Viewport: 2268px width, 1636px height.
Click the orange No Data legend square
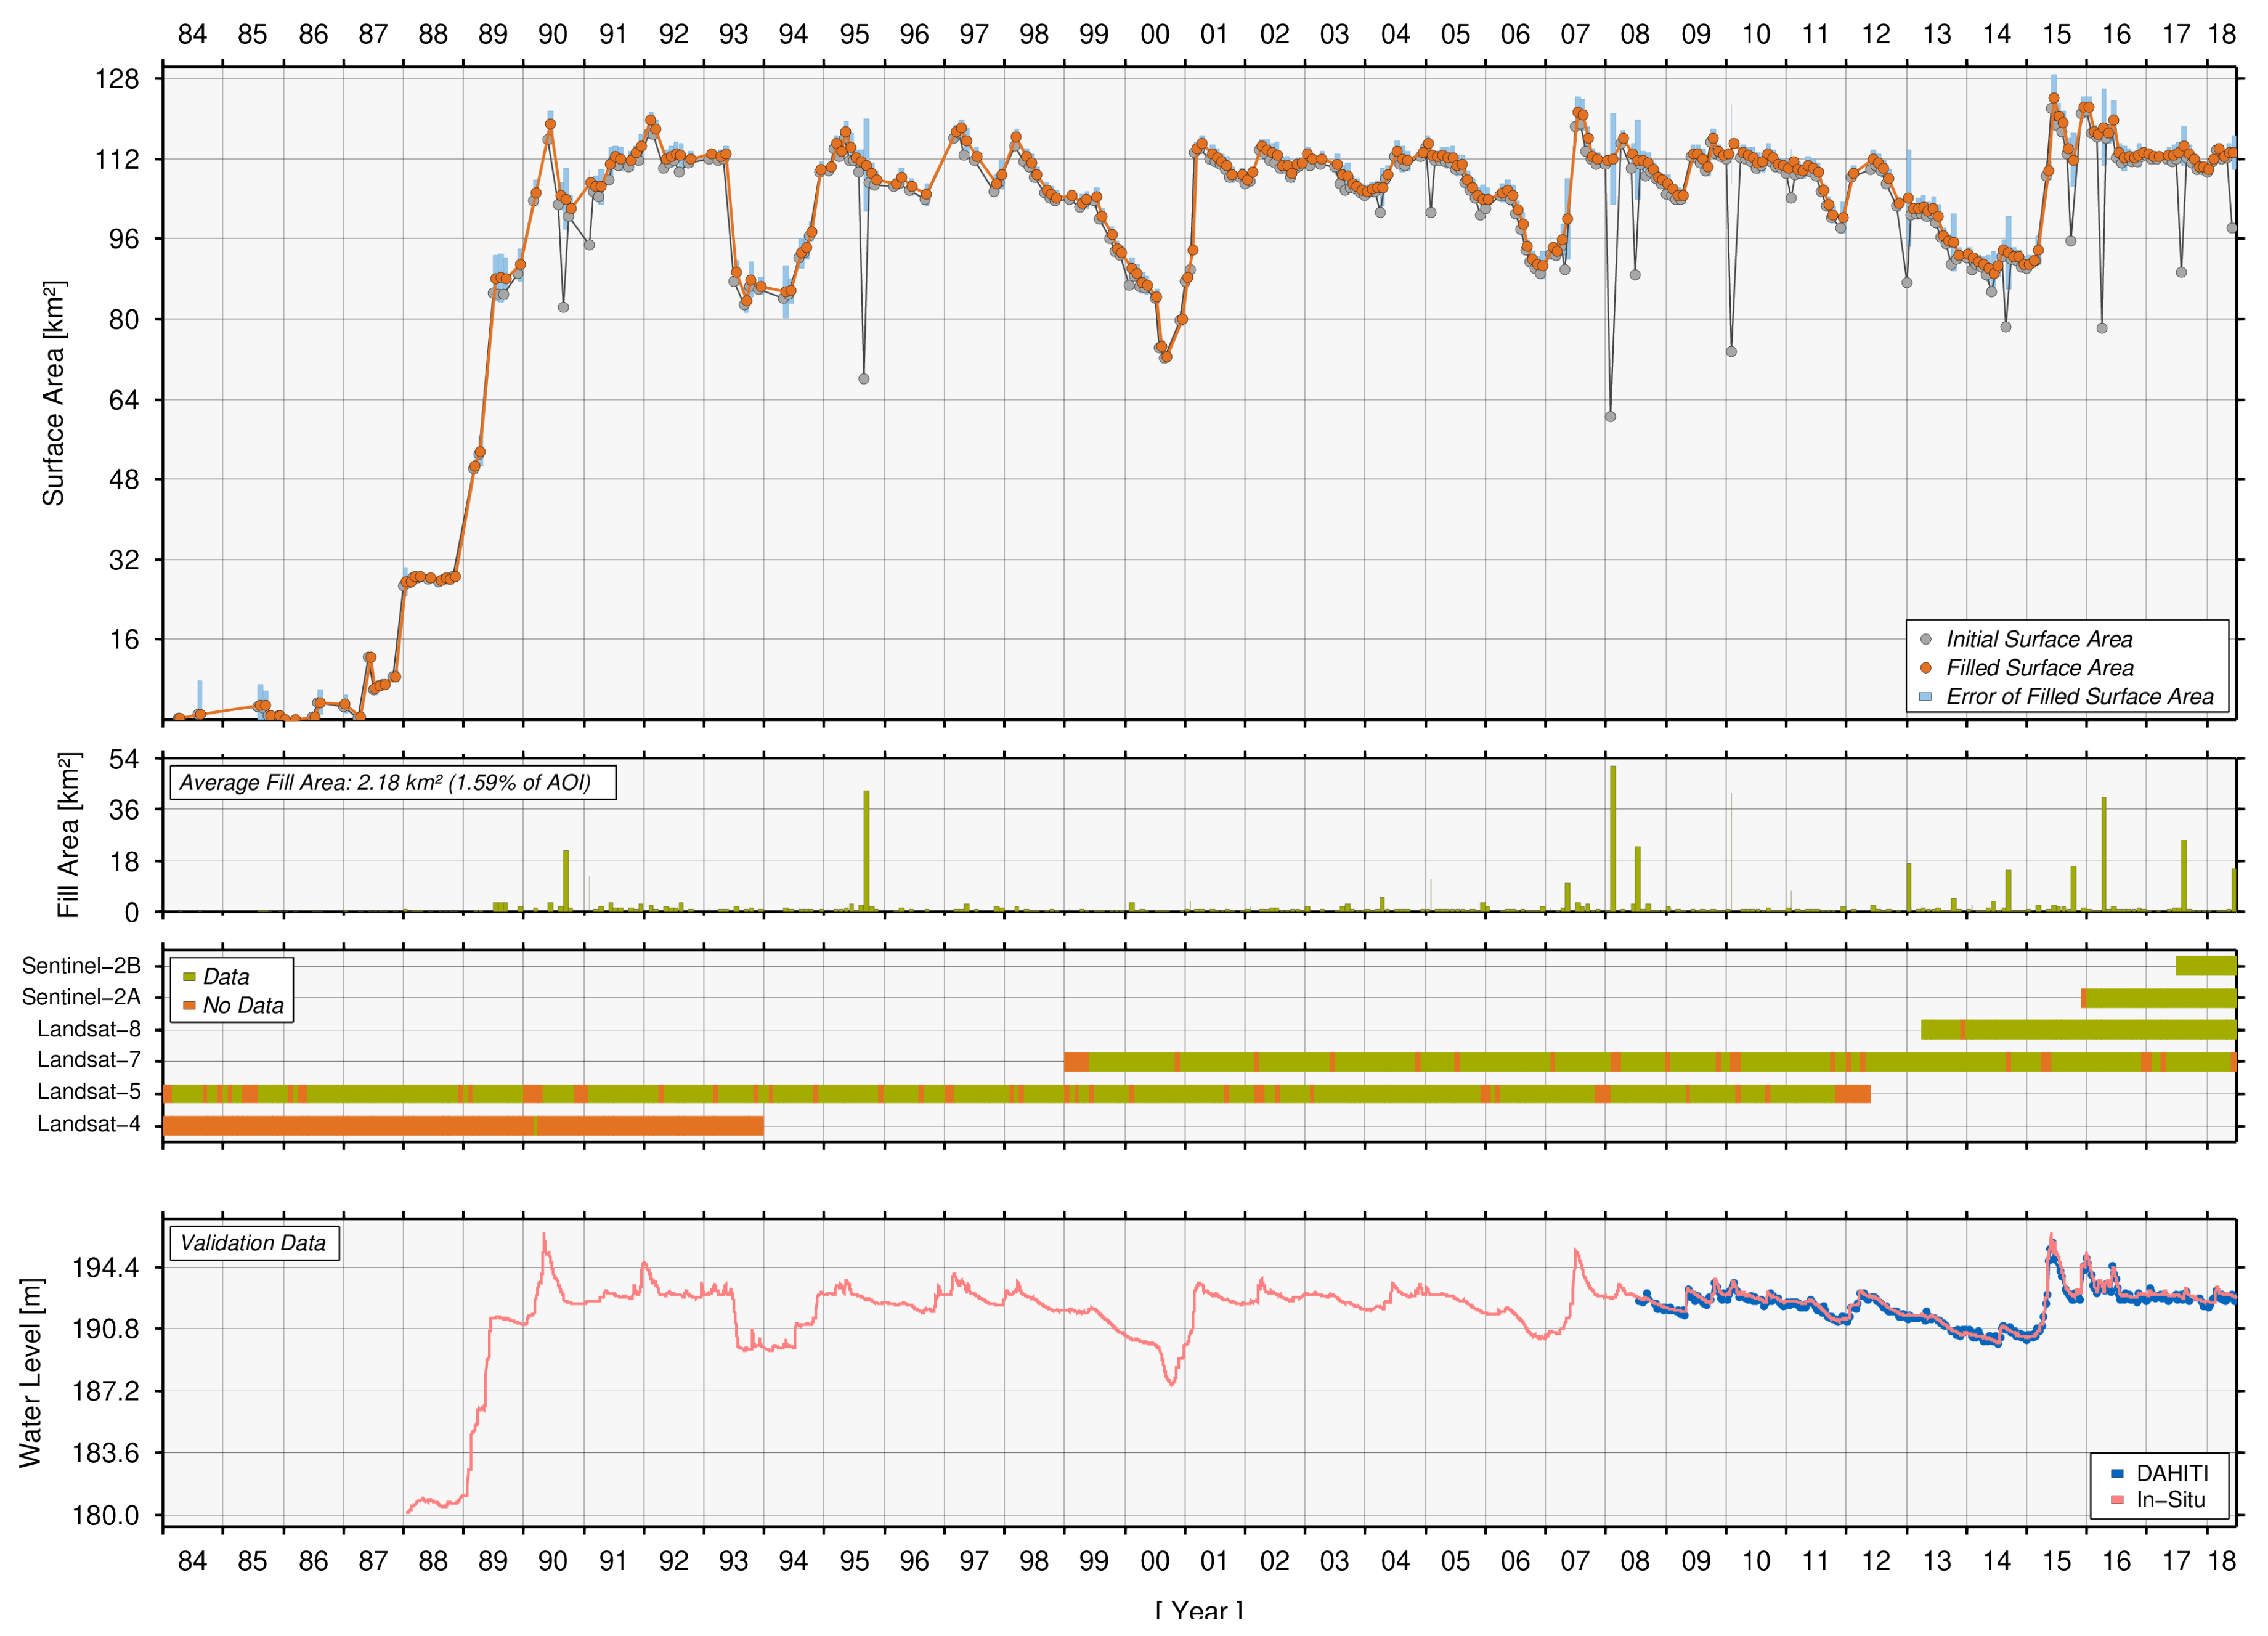[x=189, y=1005]
